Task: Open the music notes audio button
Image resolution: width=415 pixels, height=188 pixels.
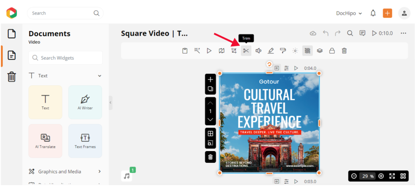Action: point(127,176)
